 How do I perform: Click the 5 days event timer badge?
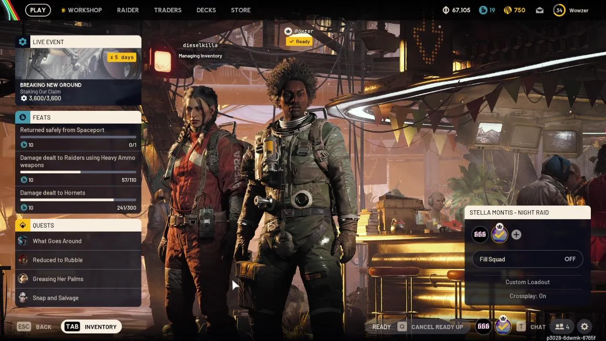pyautogui.click(x=122, y=57)
